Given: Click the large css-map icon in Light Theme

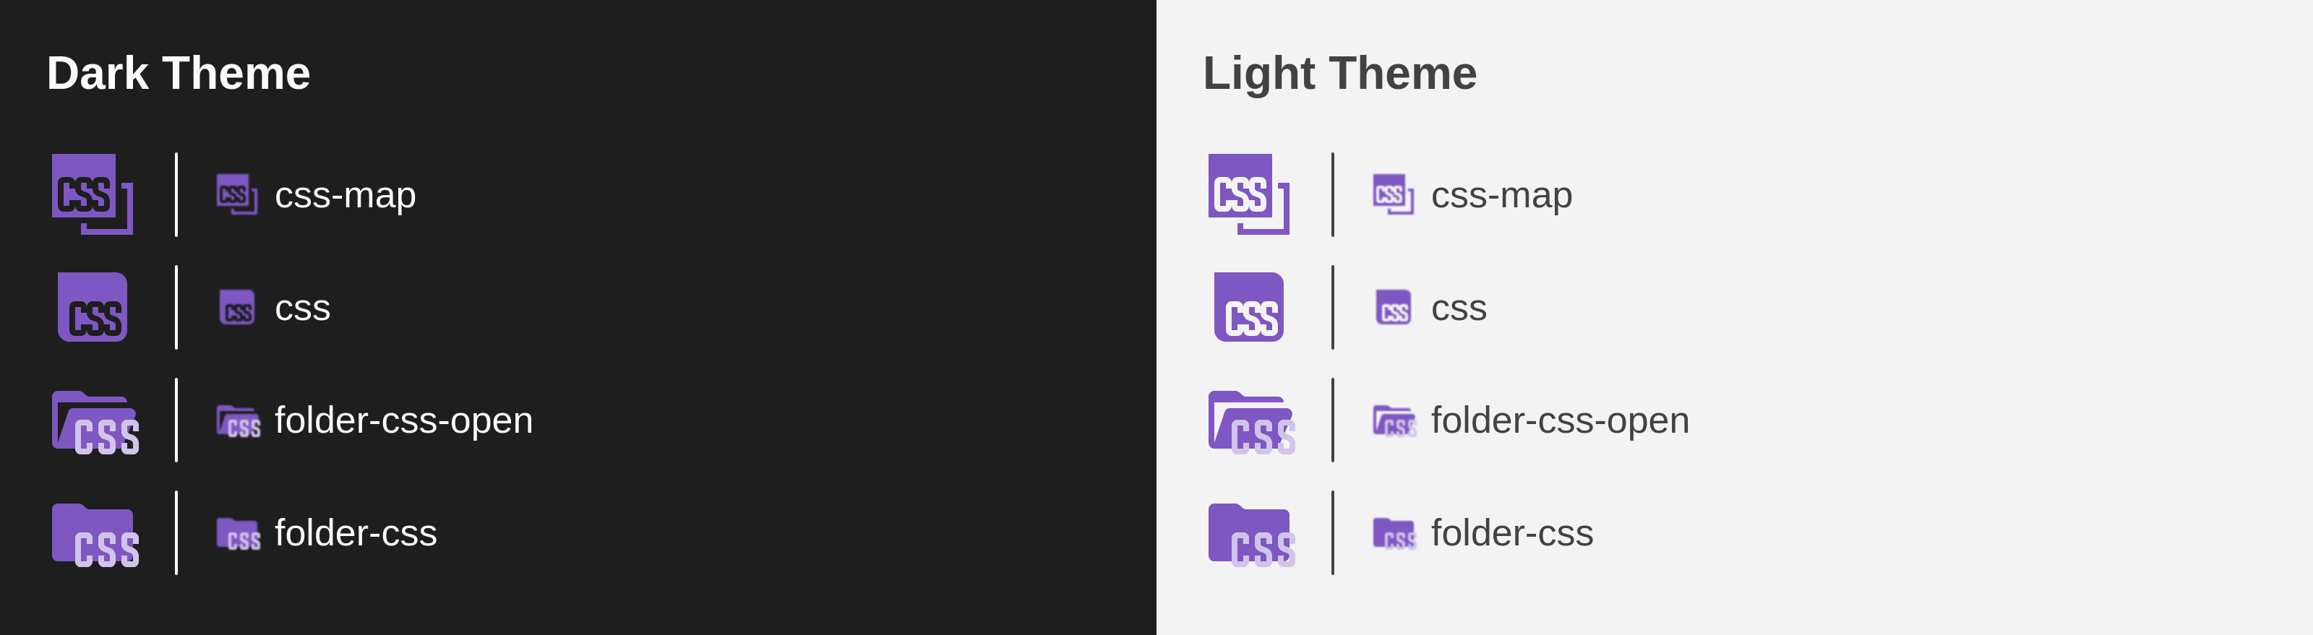Looking at the screenshot, I should (1249, 194).
